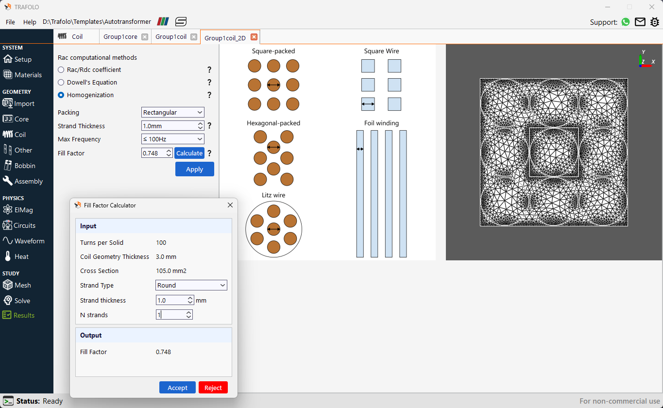Screen dimensions: 663x408
Task: Open the Results page
Action: pyautogui.click(x=19, y=315)
